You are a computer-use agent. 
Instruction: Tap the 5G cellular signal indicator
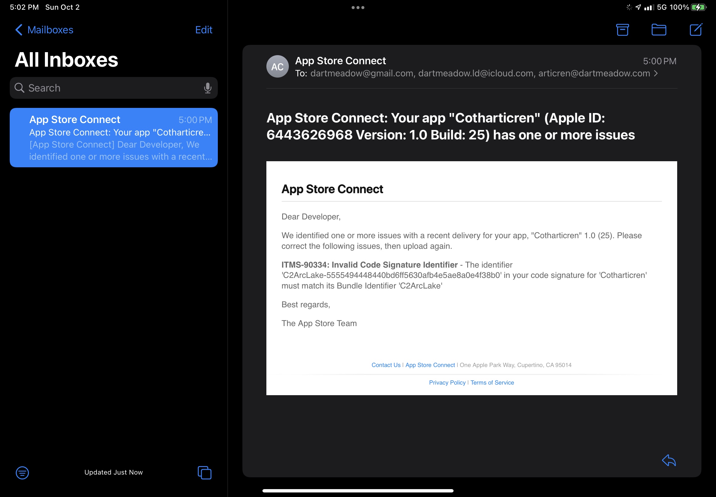coord(655,7)
